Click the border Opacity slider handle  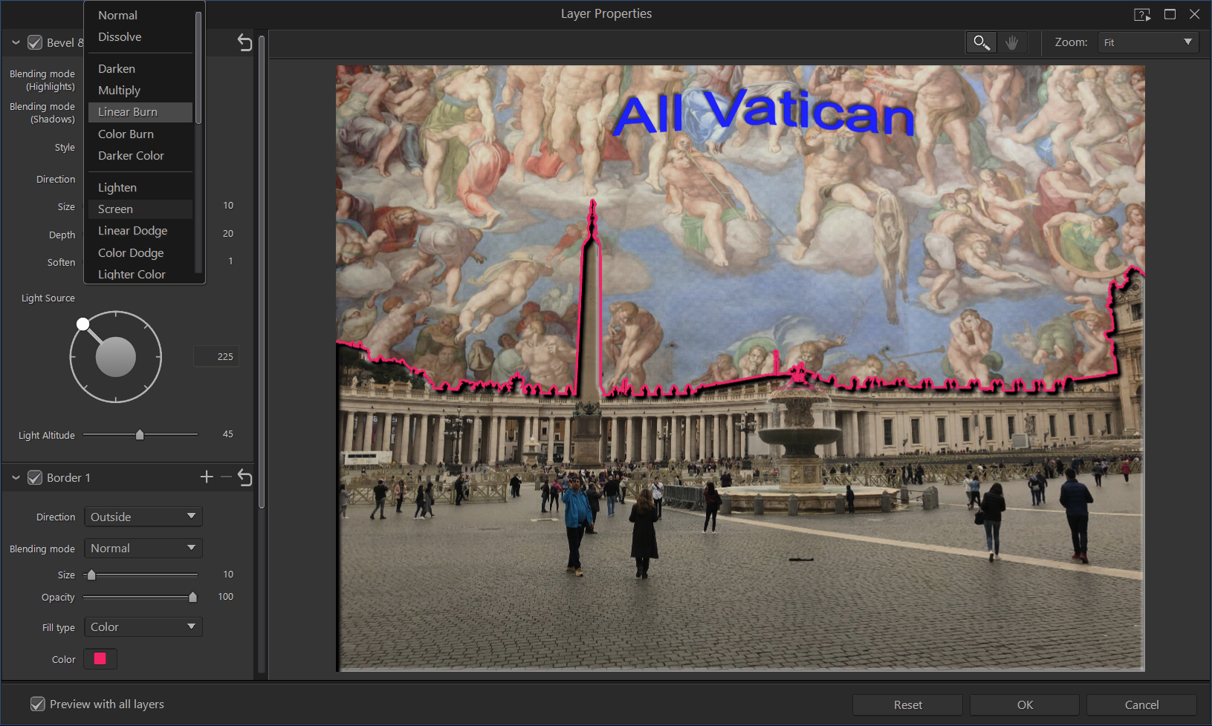point(193,597)
